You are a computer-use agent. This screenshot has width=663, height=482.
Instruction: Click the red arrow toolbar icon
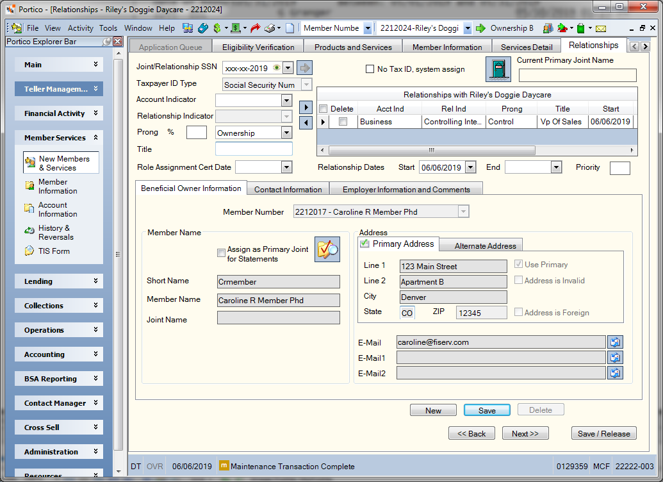(255, 28)
